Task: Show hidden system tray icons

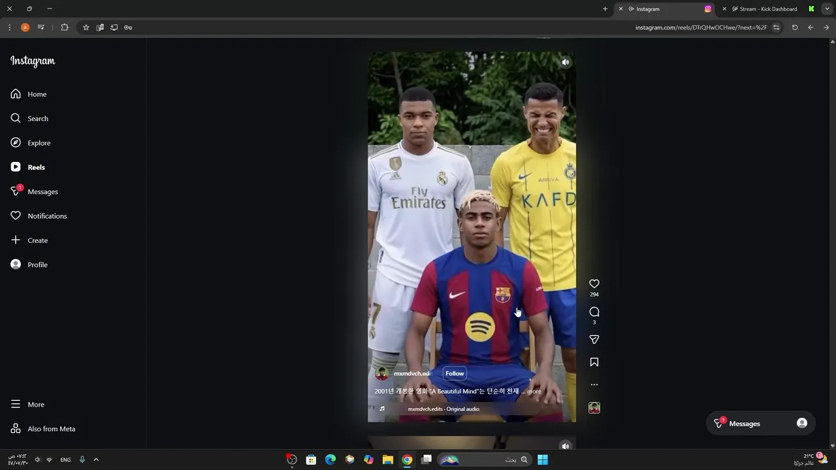Action: tap(96, 460)
